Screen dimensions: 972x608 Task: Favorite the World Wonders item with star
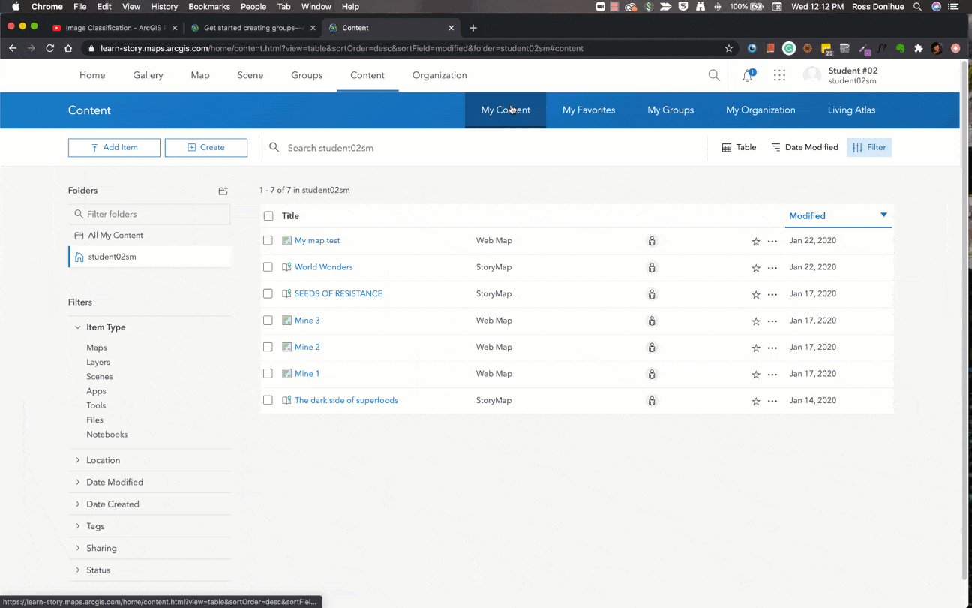coord(756,268)
